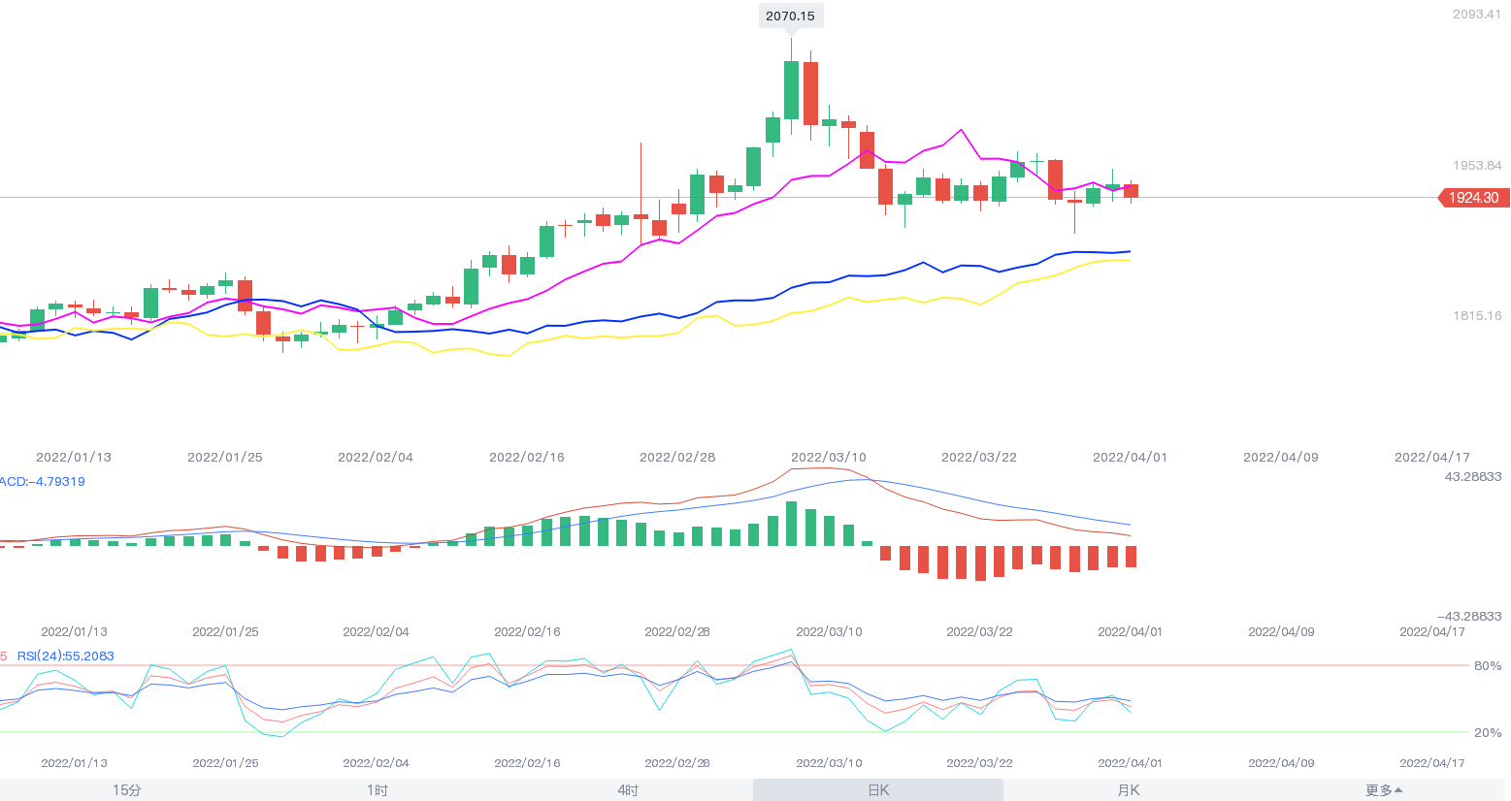Image resolution: width=1511 pixels, height=801 pixels.
Task: Click the MACD value label -4.79319
Action: (x=43, y=481)
